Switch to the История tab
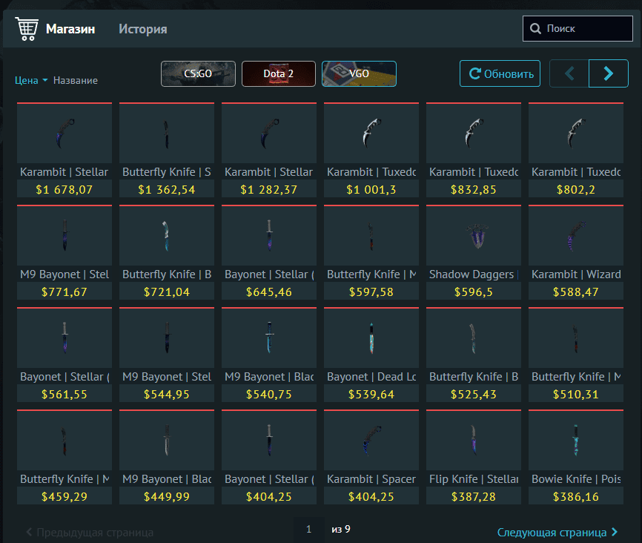 (x=143, y=29)
